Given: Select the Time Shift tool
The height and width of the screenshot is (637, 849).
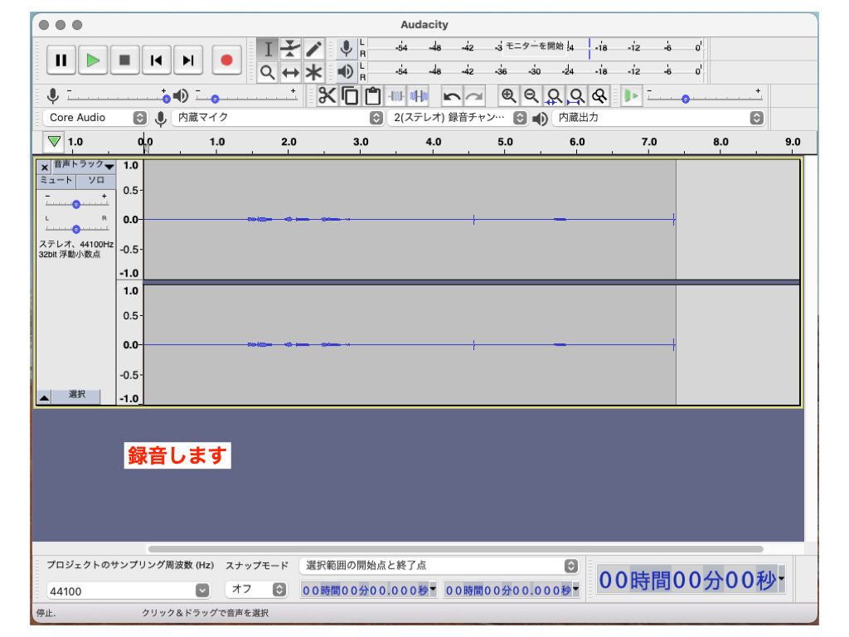Looking at the screenshot, I should (x=290, y=72).
